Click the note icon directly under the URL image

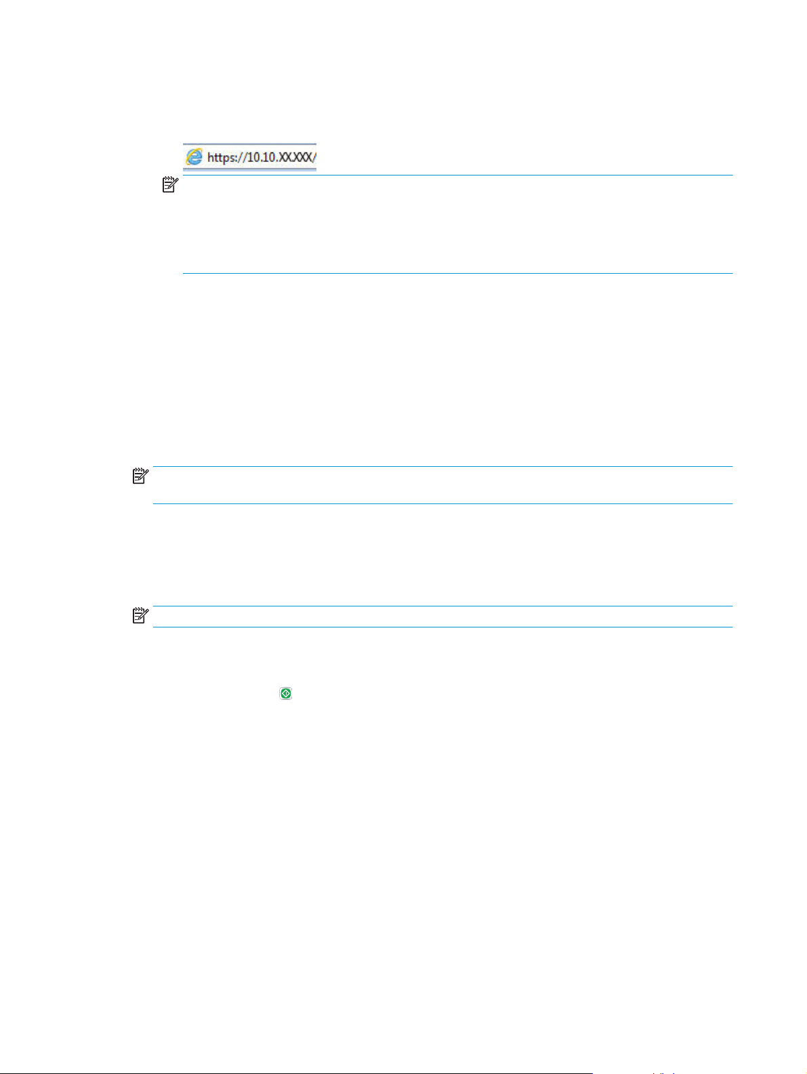tap(169, 185)
